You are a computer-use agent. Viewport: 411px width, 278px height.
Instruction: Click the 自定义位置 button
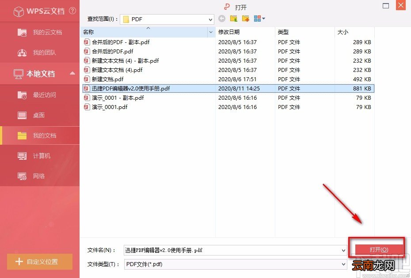click(40, 262)
